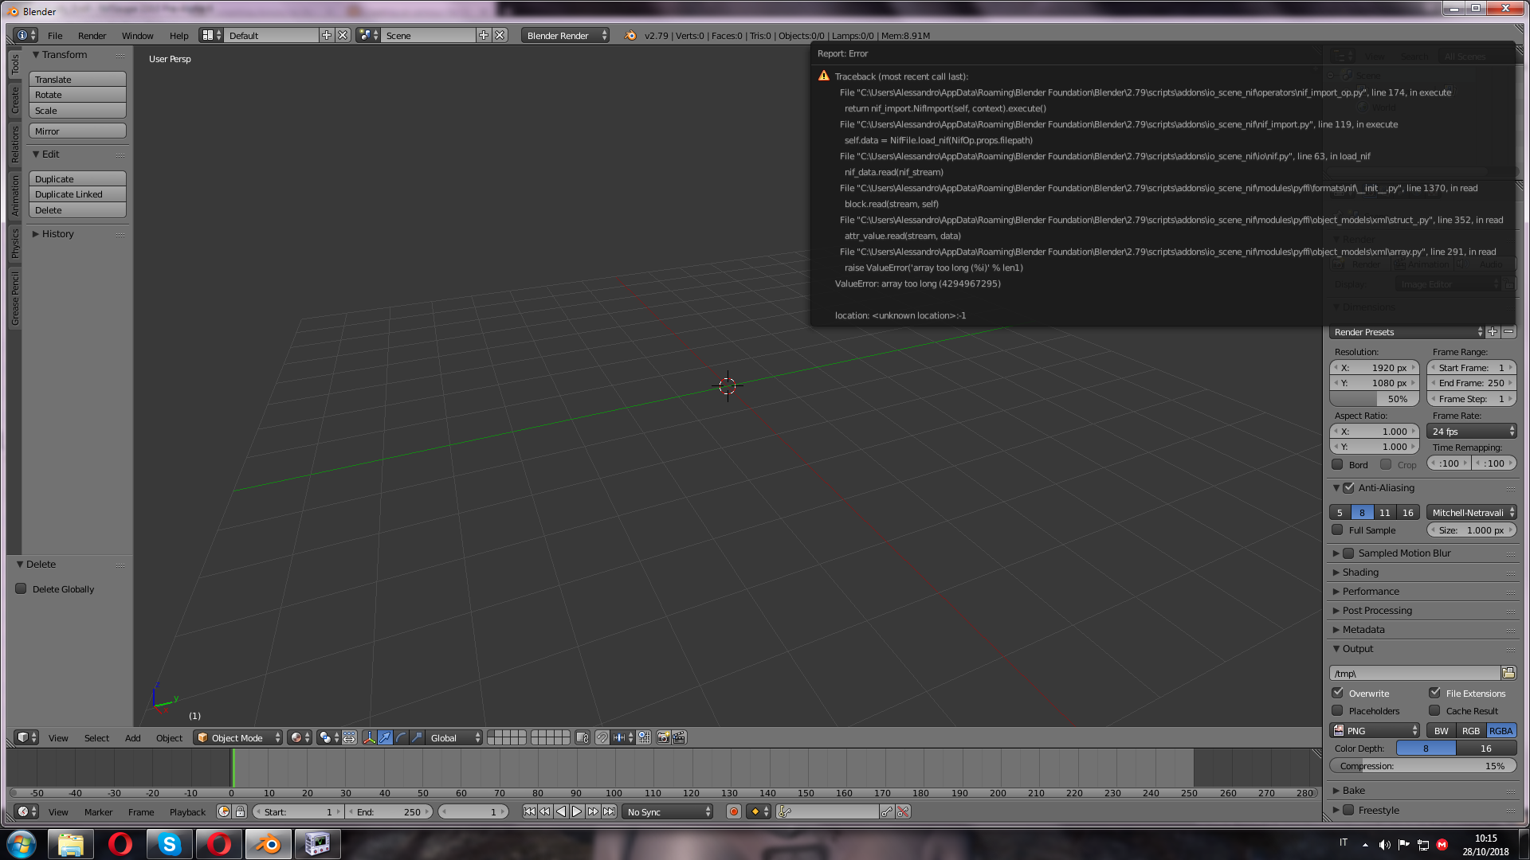This screenshot has height=860, width=1530.
Task: Delete the Default screen layout with X icon
Action: 343,35
